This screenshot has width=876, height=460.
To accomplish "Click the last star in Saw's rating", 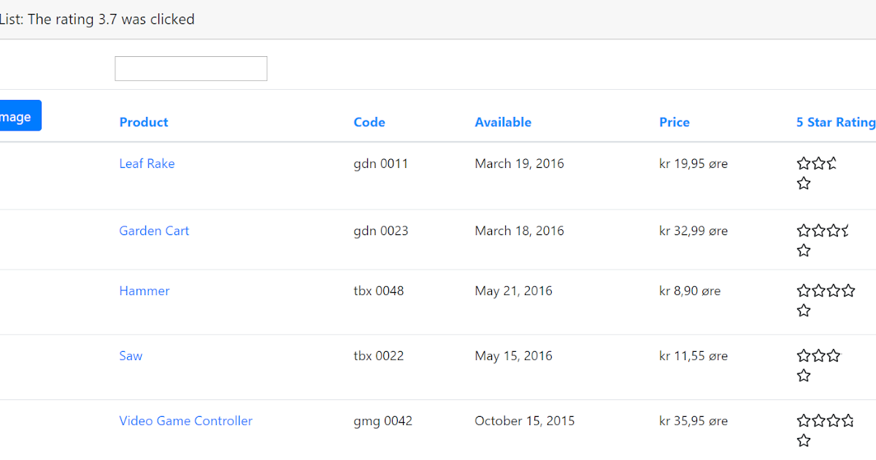I will [803, 375].
